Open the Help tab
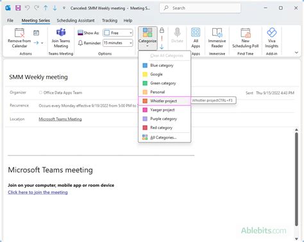The width and height of the screenshot is (304, 242). (x=128, y=21)
